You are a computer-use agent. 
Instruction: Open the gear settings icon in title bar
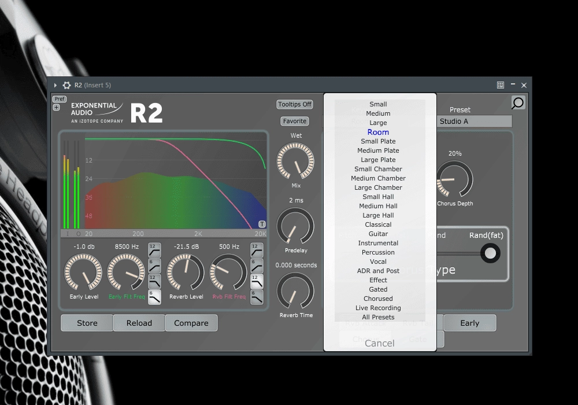66,85
